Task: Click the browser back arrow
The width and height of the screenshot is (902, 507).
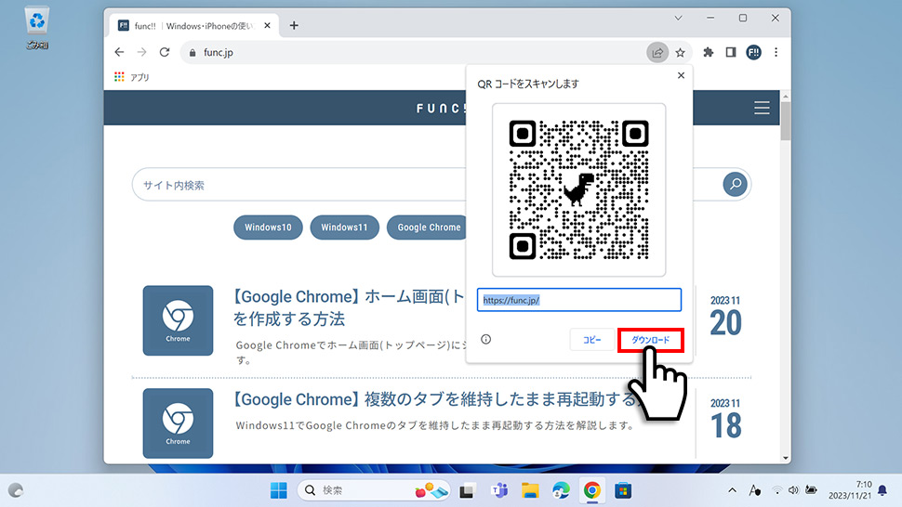Action: [x=119, y=52]
